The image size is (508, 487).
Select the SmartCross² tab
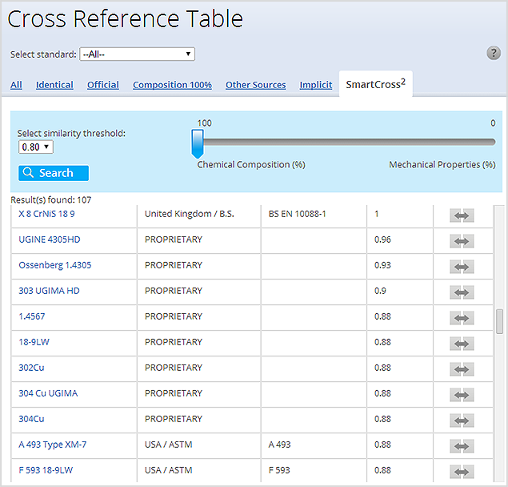pos(375,84)
